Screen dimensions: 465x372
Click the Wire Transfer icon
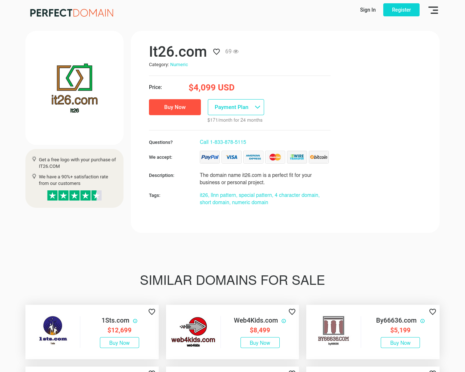[x=297, y=157]
